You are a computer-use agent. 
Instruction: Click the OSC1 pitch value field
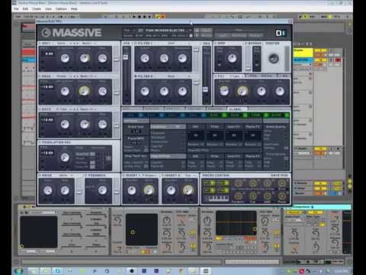tap(49, 53)
